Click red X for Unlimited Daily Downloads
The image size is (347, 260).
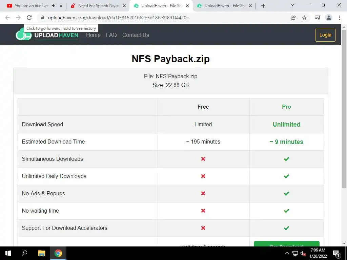click(203, 176)
